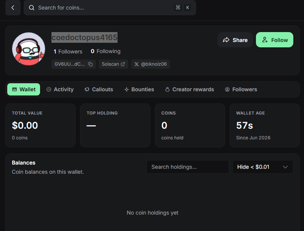View the 1 Followers count
The height and width of the screenshot is (231, 304).
pos(68,52)
